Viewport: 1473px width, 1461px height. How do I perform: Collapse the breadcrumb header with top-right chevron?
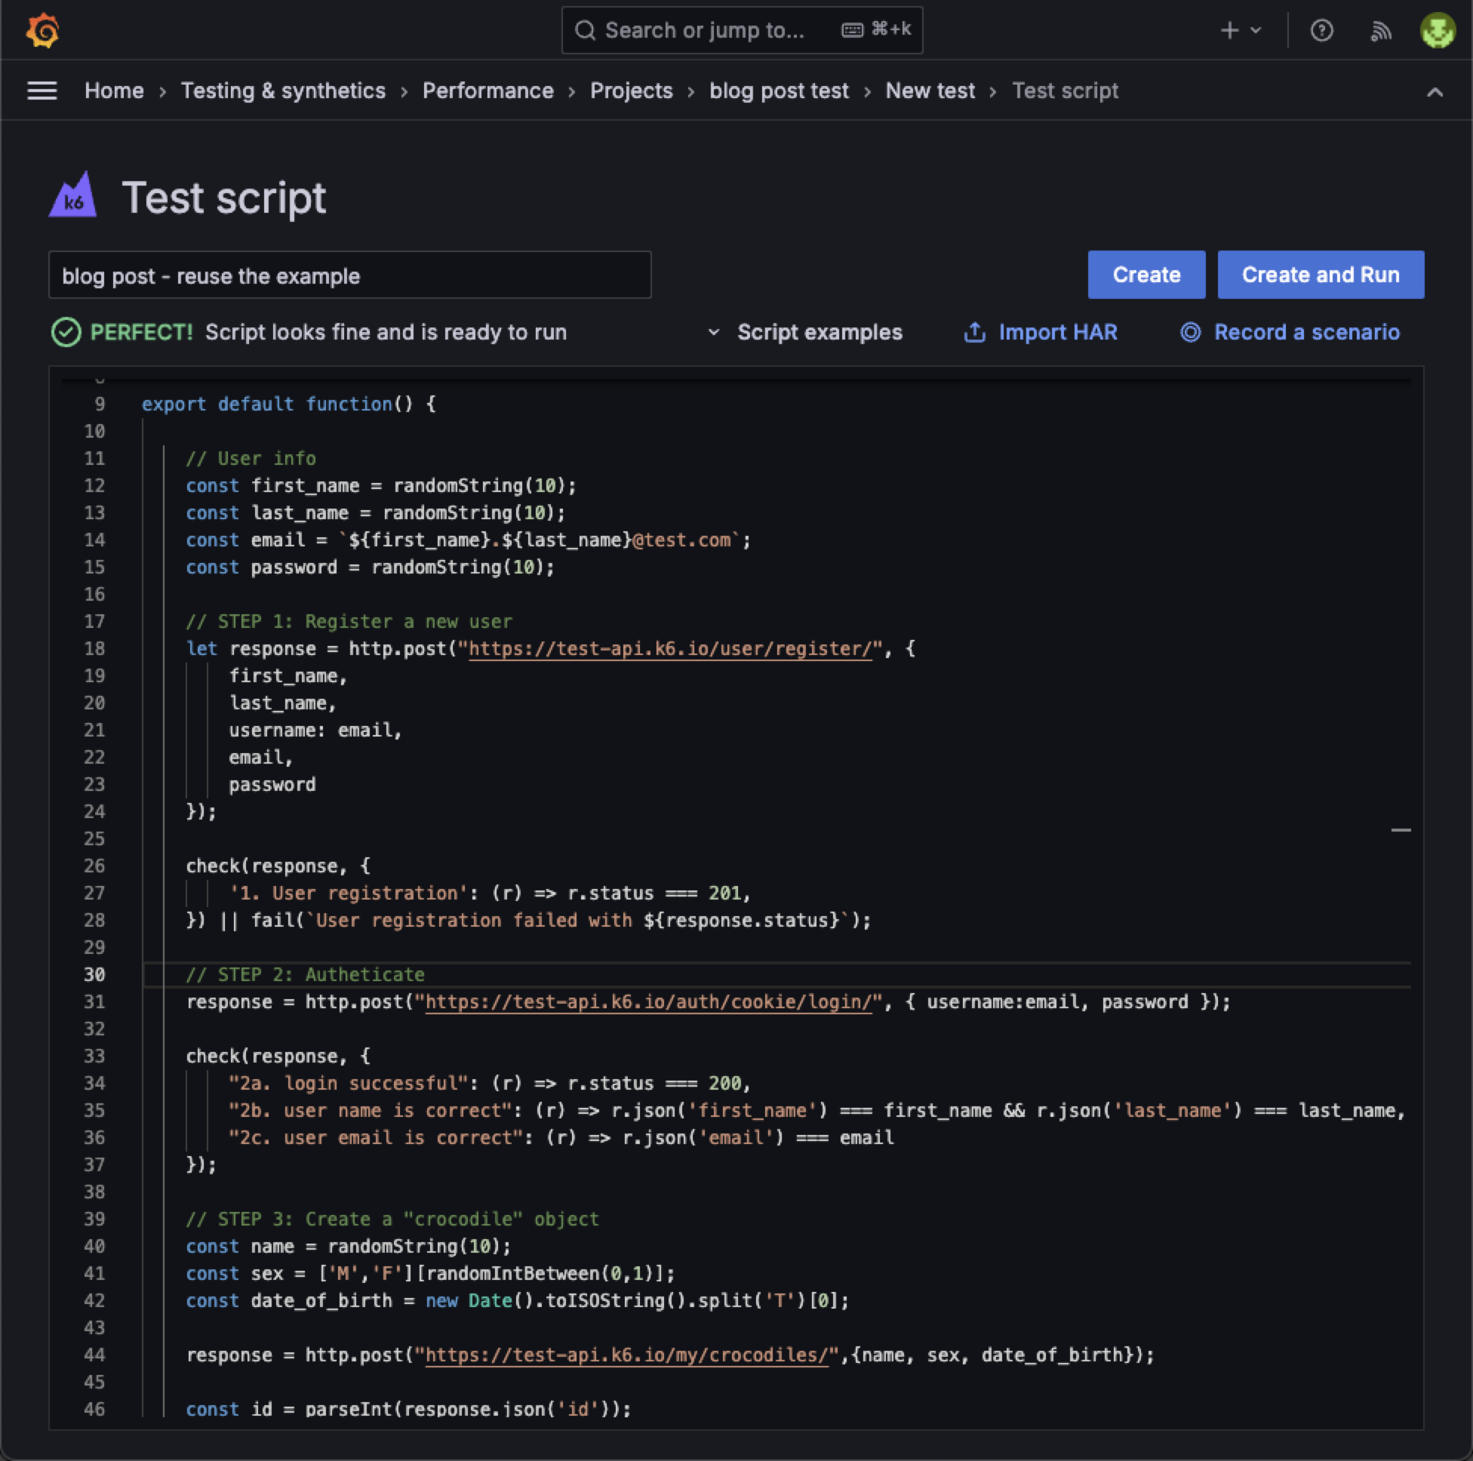(x=1435, y=92)
